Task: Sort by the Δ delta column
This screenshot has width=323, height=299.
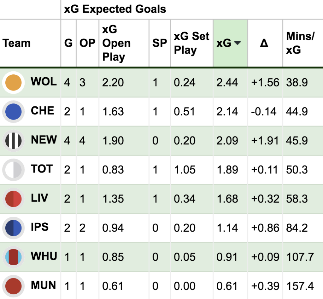Action: point(264,43)
